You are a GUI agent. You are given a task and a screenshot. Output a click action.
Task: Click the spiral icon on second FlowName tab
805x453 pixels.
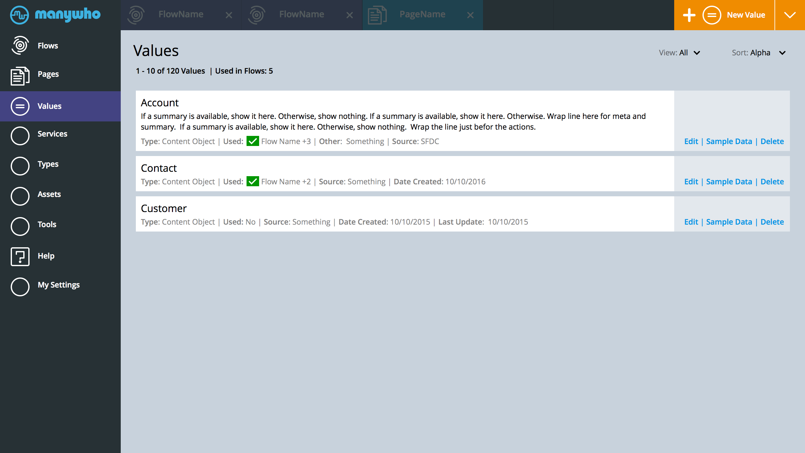tap(257, 15)
